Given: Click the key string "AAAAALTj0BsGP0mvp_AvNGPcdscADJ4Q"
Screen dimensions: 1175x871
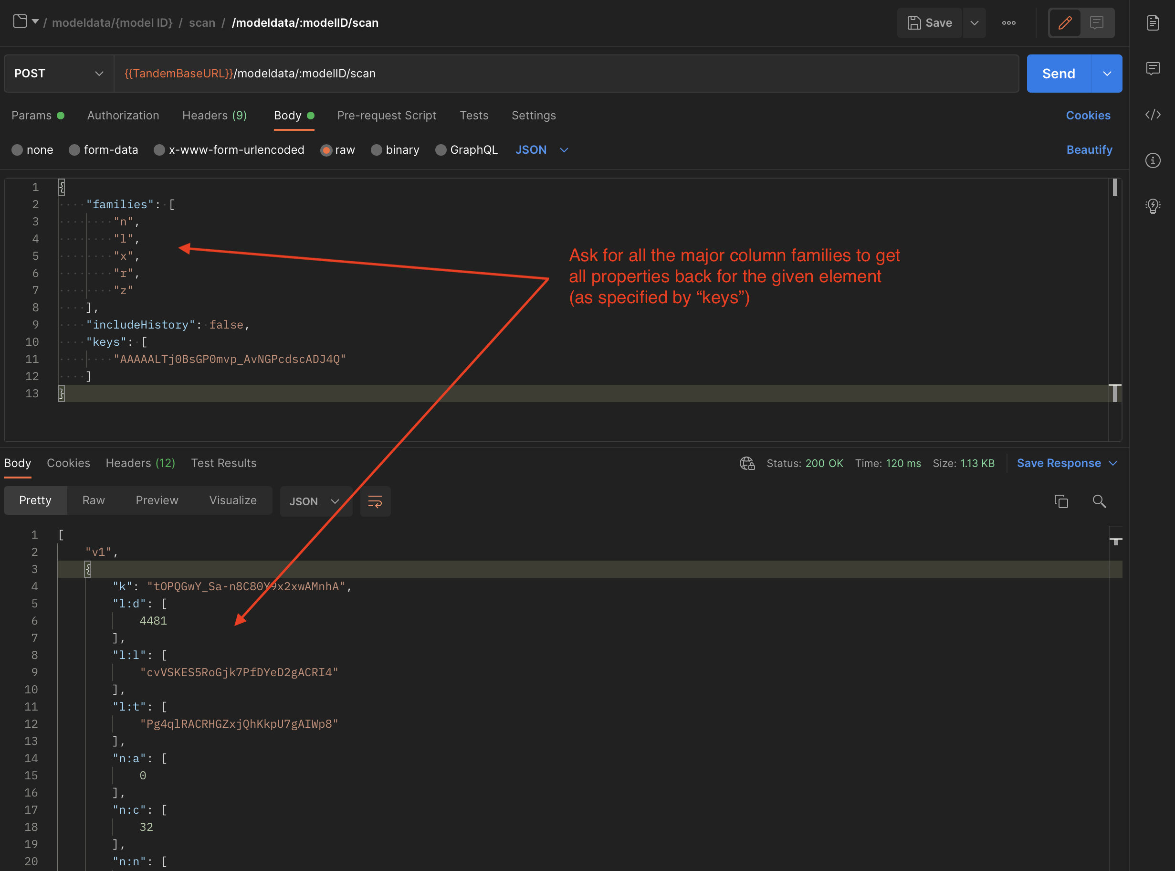Looking at the screenshot, I should (230, 359).
